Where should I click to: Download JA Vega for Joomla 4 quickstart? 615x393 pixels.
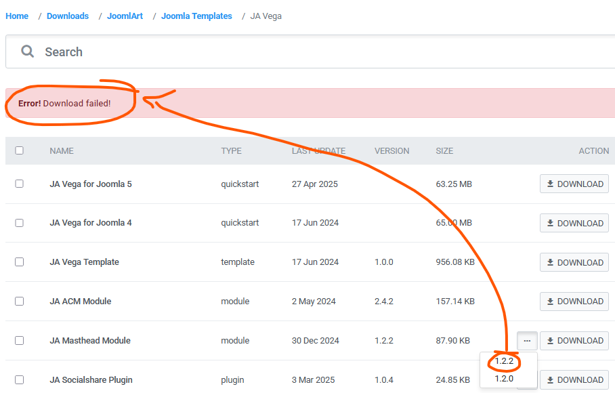[x=574, y=223]
